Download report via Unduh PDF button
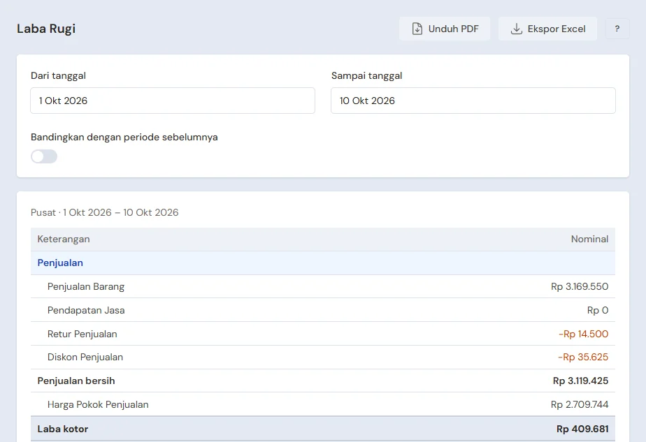 (445, 29)
